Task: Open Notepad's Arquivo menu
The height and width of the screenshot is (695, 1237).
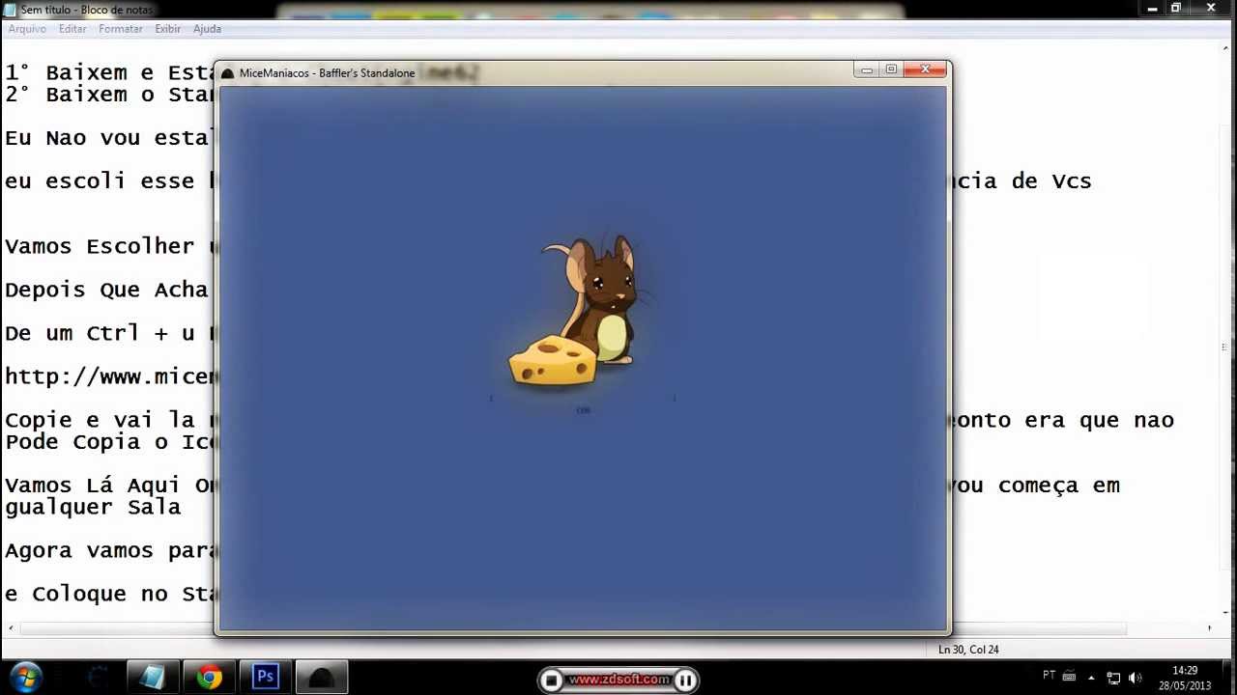Action: click(x=27, y=29)
